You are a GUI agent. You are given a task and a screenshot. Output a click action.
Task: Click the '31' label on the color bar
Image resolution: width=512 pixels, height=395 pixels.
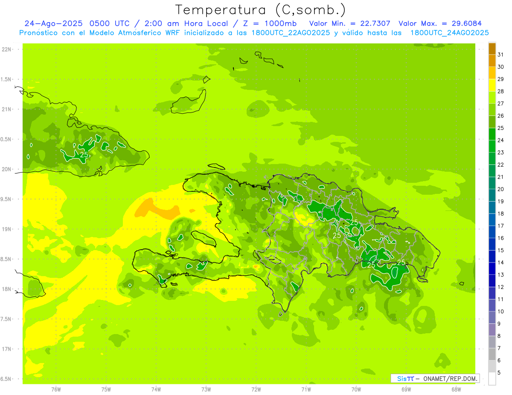pos(501,55)
